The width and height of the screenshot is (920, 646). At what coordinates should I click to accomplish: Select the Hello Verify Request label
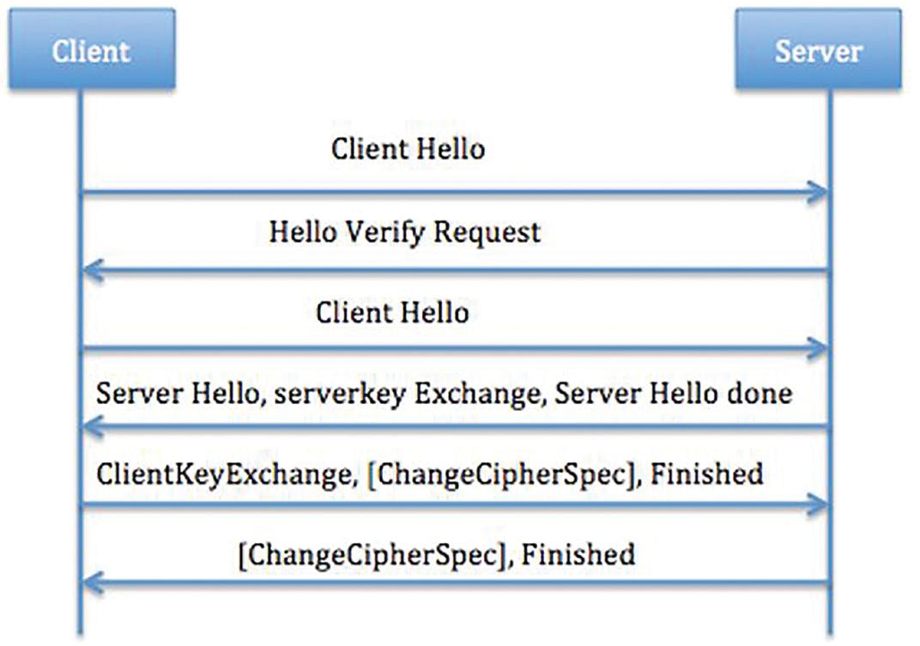pyautogui.click(x=405, y=232)
